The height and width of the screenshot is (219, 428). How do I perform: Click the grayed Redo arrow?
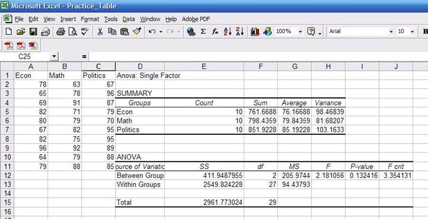(170, 31)
